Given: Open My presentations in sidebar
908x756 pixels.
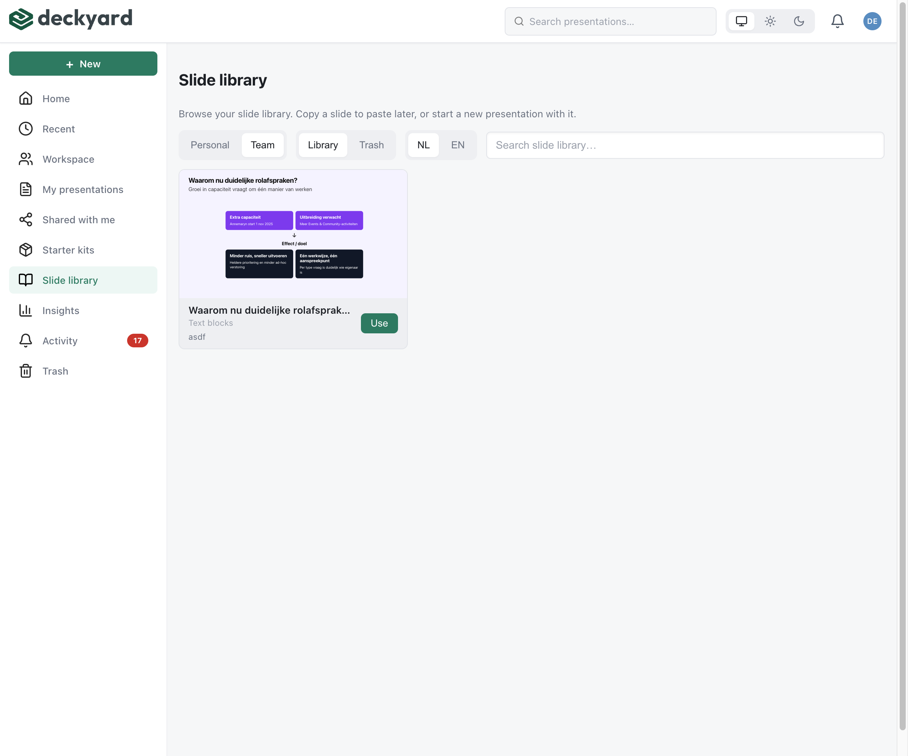Looking at the screenshot, I should coord(83,190).
